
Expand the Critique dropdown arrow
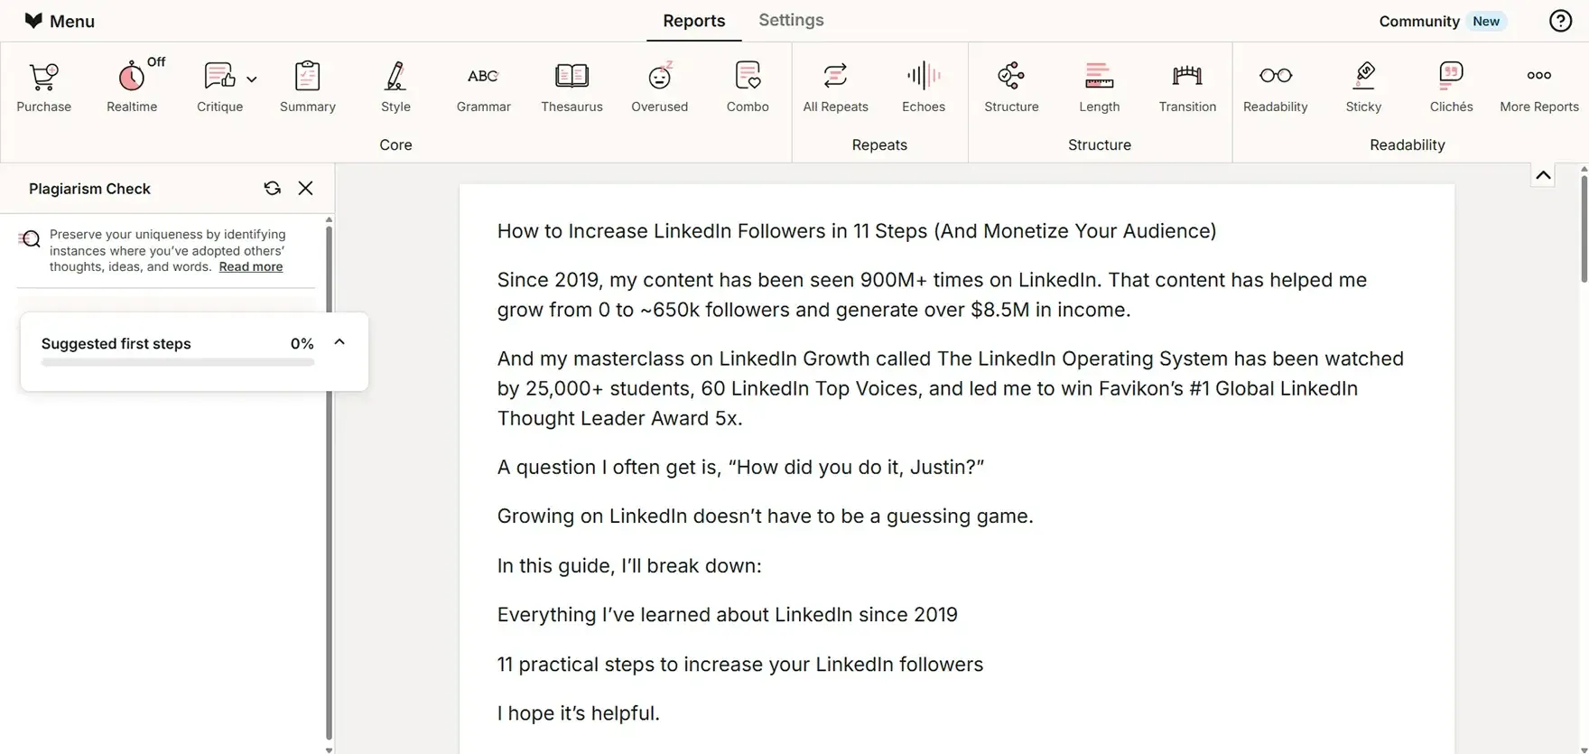tap(252, 79)
